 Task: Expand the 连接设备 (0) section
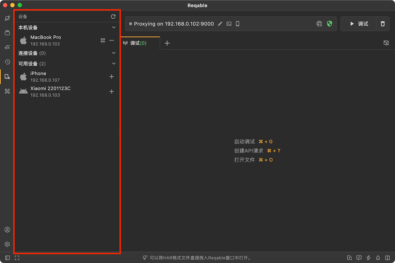(x=114, y=53)
